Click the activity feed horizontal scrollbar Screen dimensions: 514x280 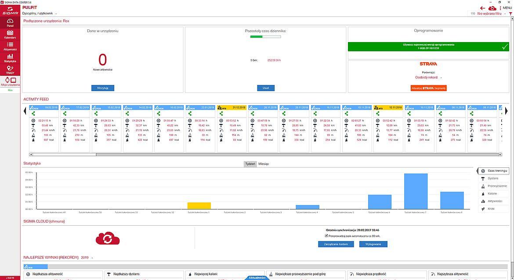[x=264, y=155]
